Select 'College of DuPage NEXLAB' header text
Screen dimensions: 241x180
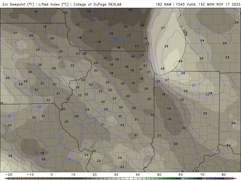[x=97, y=4]
